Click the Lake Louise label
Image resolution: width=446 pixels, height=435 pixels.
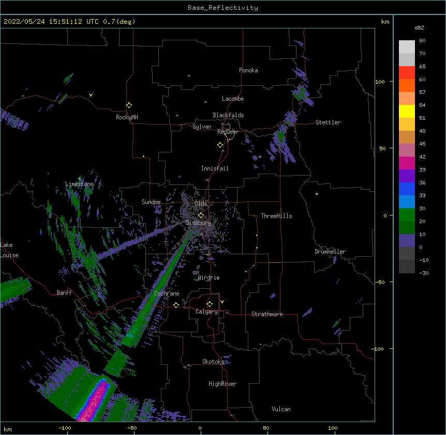[9, 250]
